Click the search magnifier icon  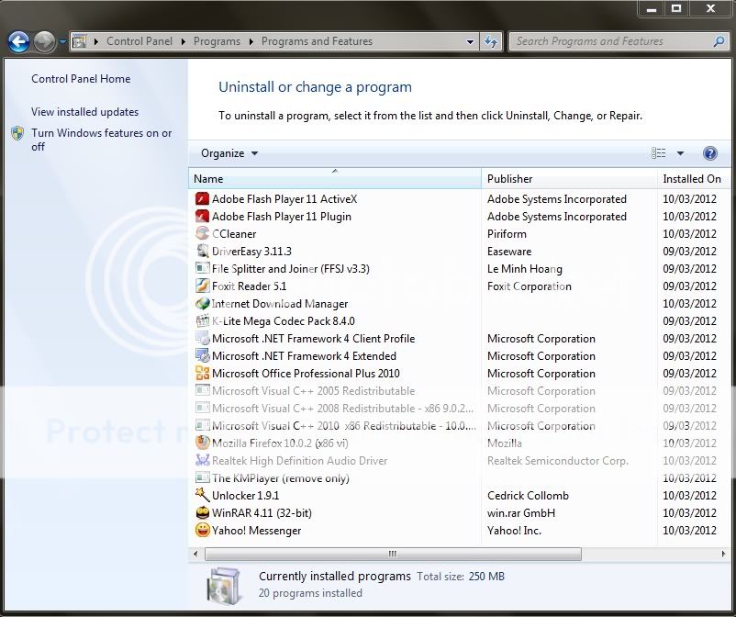pyautogui.click(x=719, y=41)
